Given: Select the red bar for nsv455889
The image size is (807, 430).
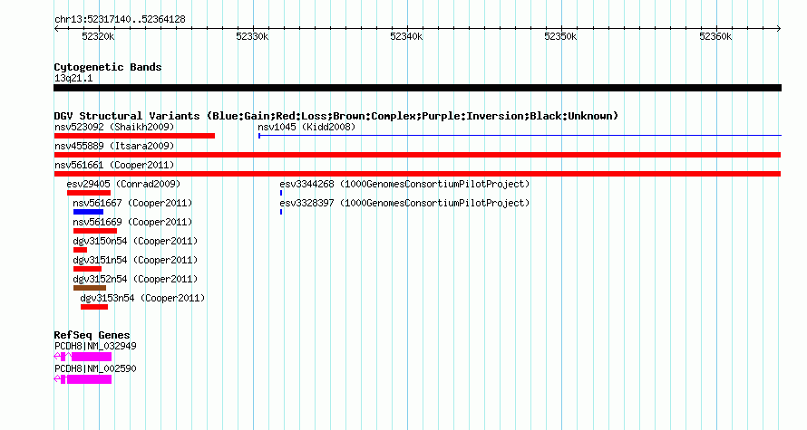Looking at the screenshot, I should point(417,155).
